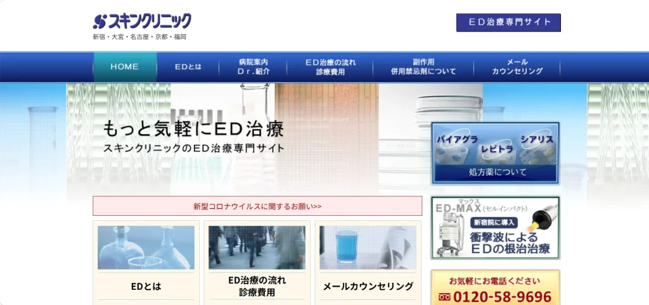649x305 pixels.
Task: Click the スキンクリニック logo
Action: pyautogui.click(x=142, y=21)
